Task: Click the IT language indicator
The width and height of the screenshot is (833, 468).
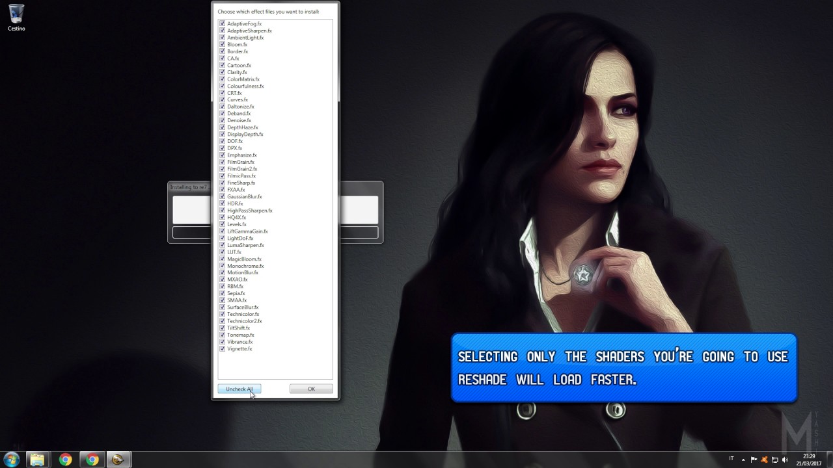Action: coord(731,459)
